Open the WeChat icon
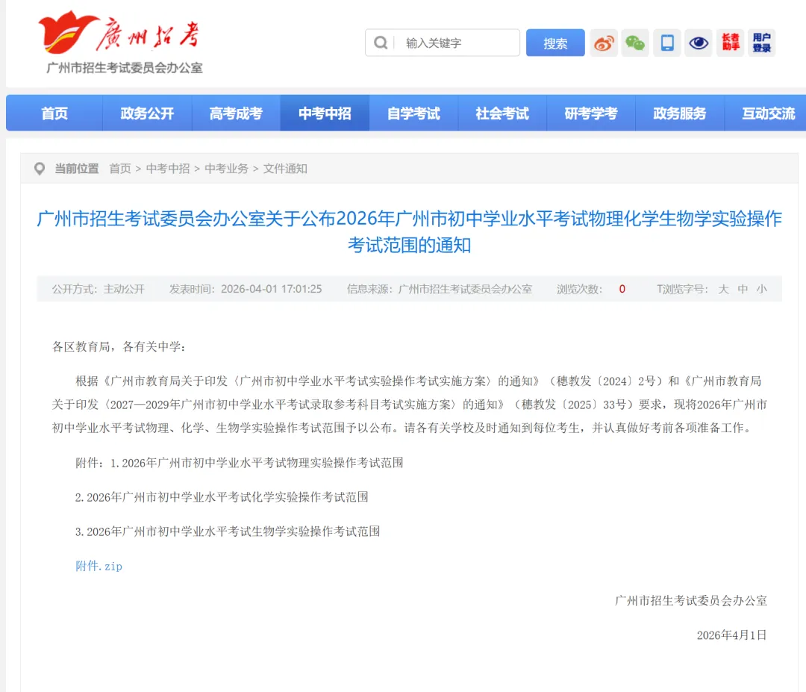The image size is (806, 692). click(x=635, y=43)
